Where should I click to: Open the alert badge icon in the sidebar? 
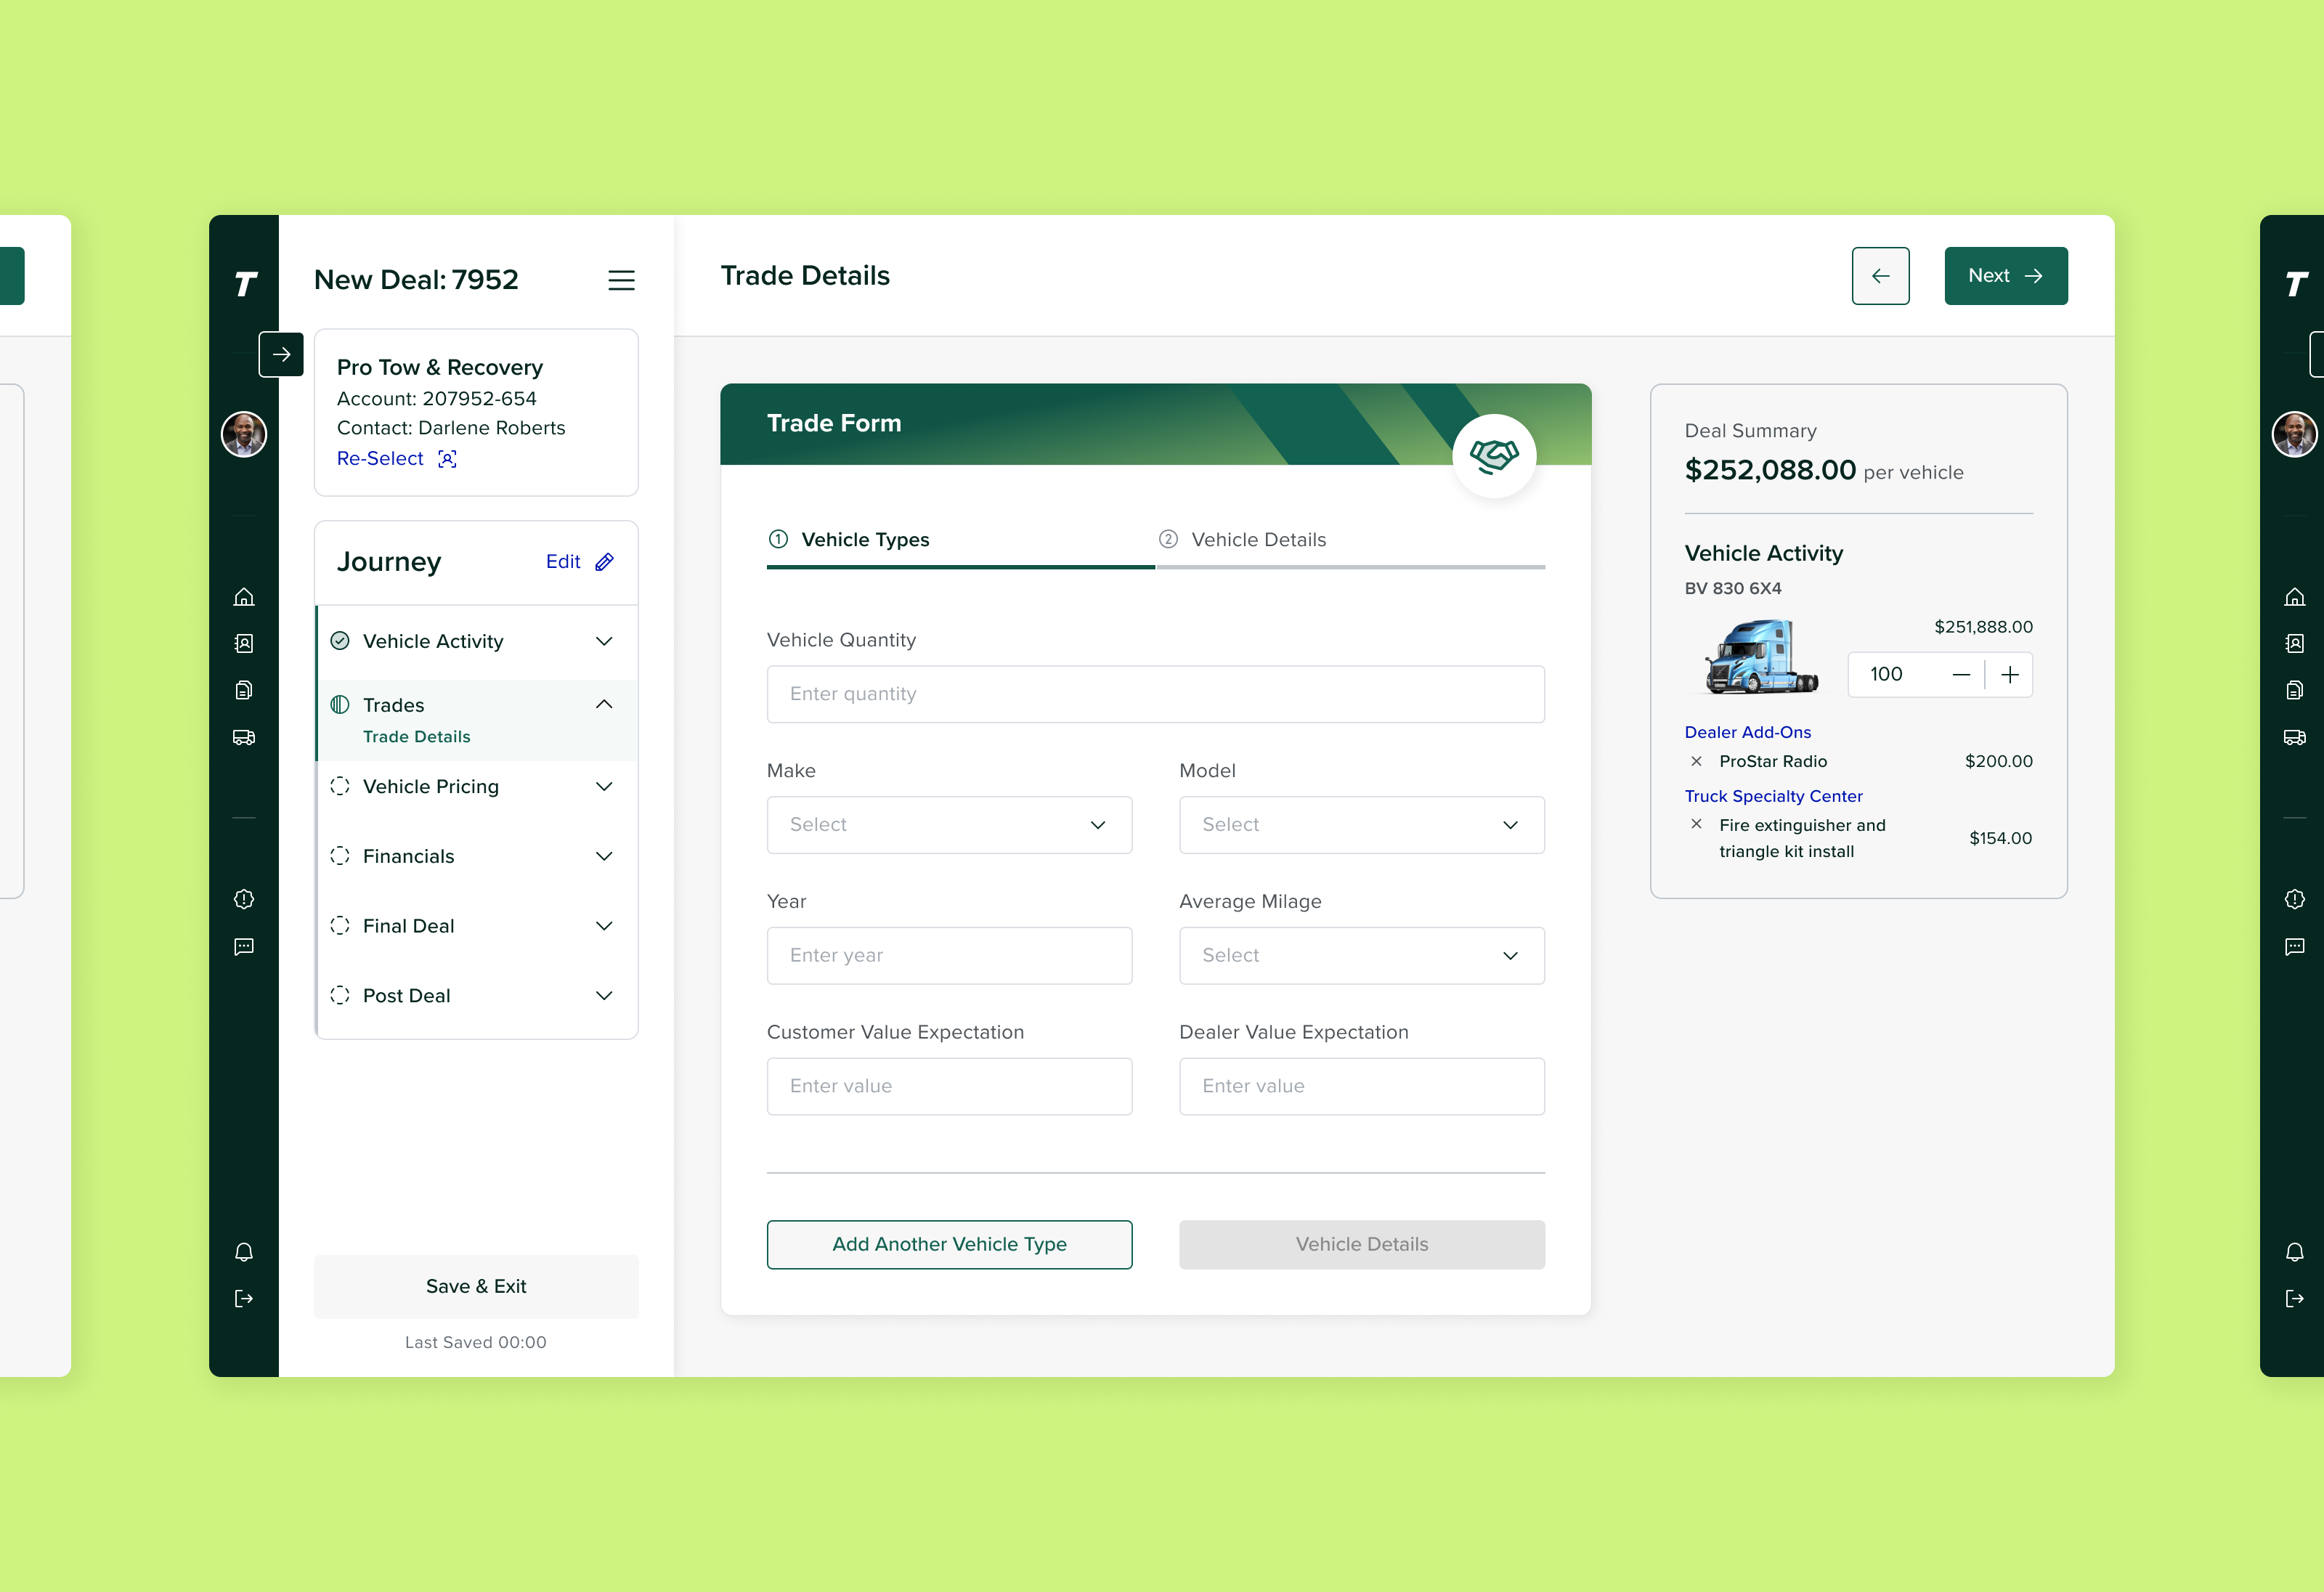(243, 899)
